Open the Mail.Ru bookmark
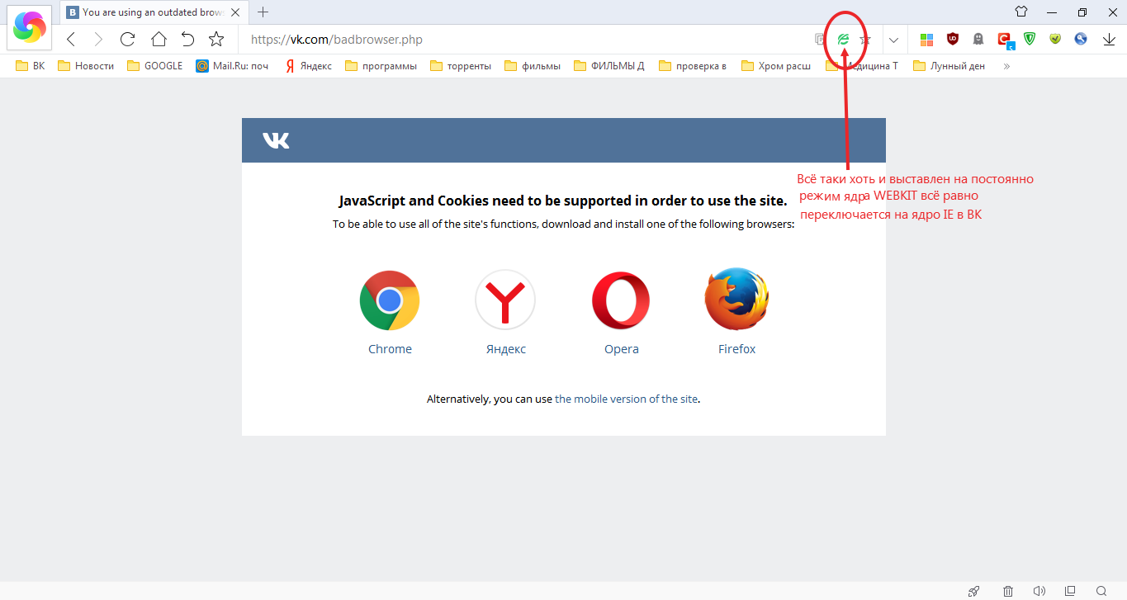 pos(233,66)
